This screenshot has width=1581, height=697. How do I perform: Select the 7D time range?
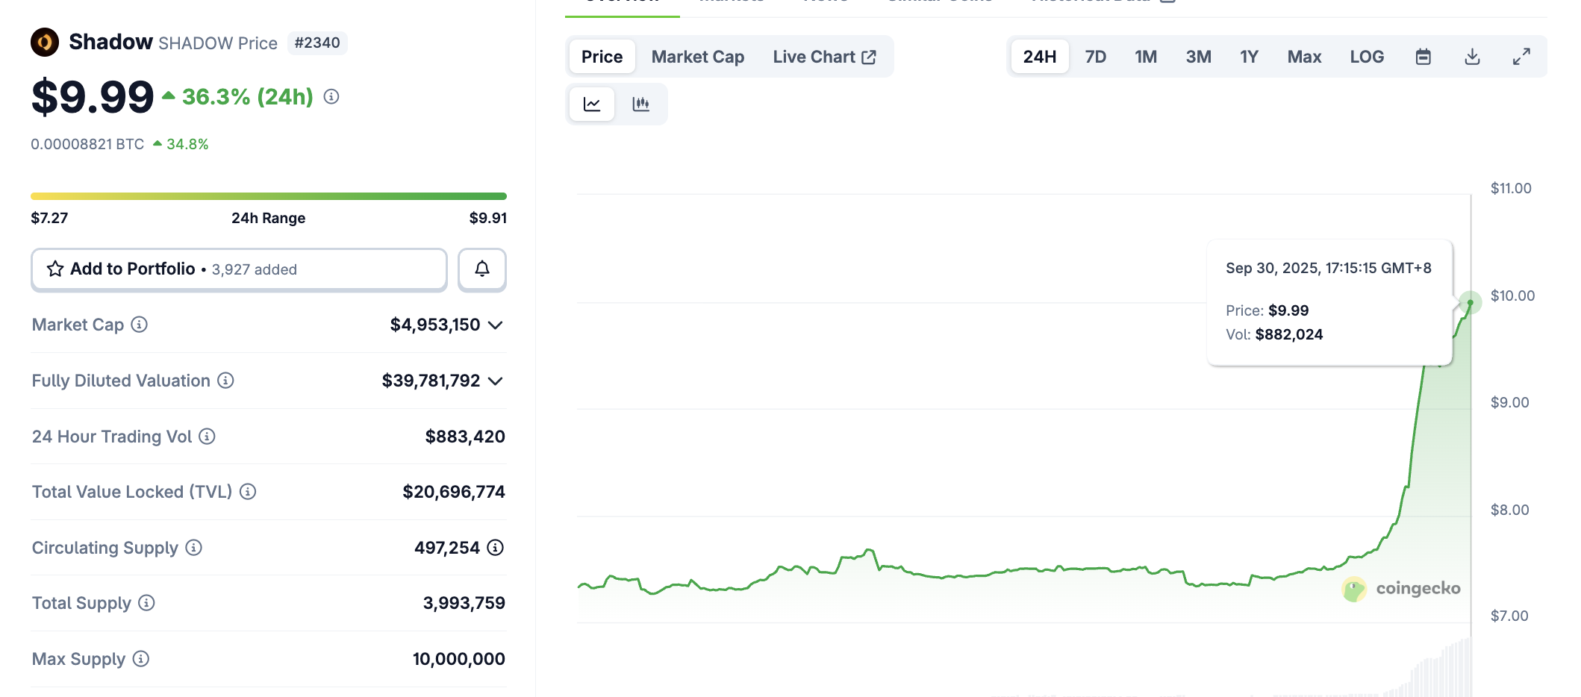pyautogui.click(x=1095, y=57)
